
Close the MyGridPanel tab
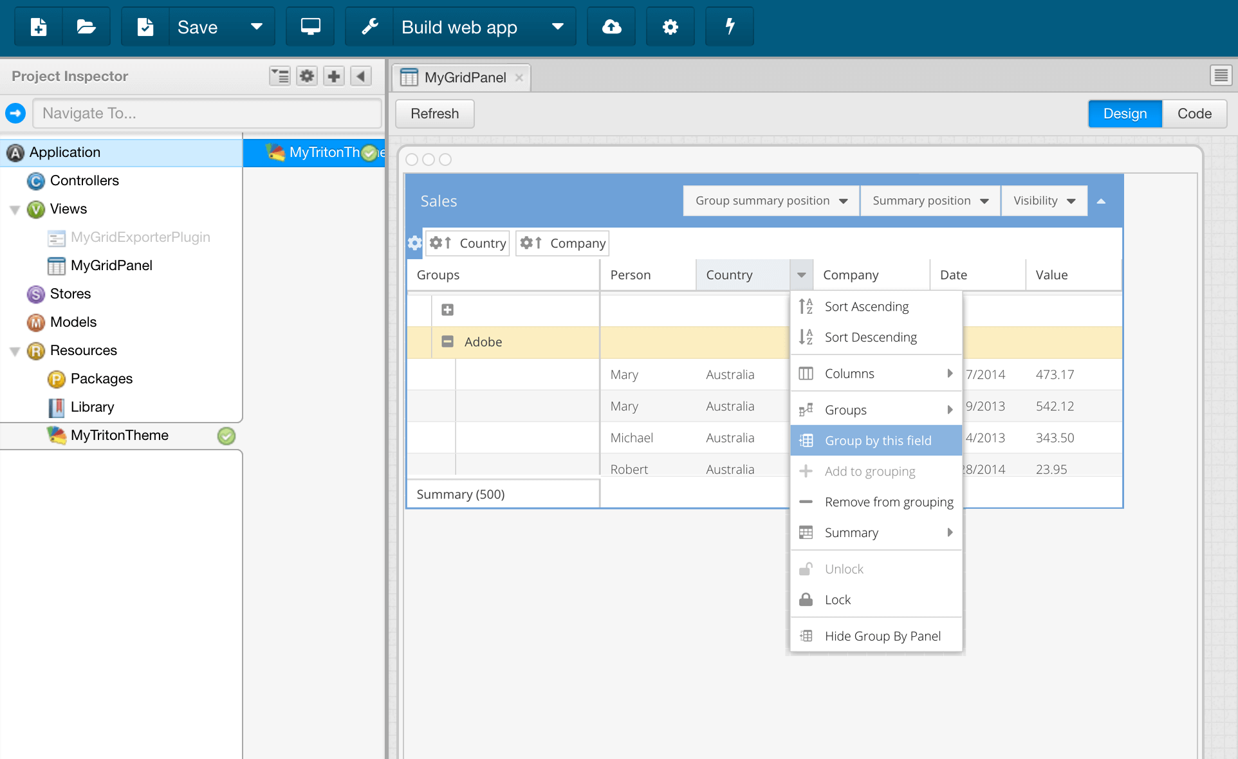pos(519,78)
